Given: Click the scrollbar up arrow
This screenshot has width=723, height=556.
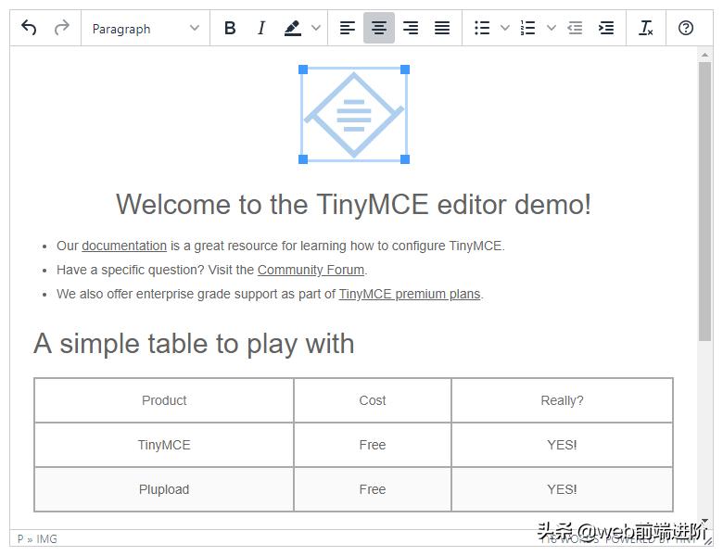Looking at the screenshot, I should coord(704,55).
